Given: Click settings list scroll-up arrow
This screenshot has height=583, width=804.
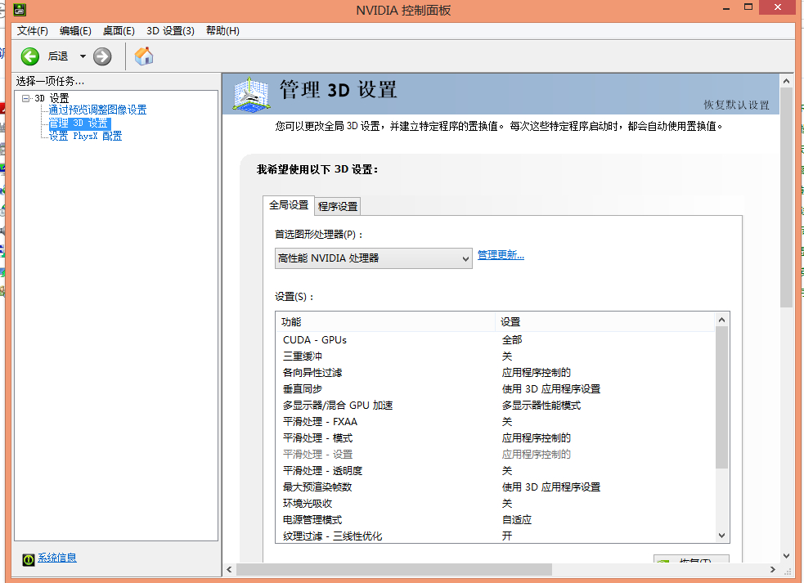Looking at the screenshot, I should point(722,320).
